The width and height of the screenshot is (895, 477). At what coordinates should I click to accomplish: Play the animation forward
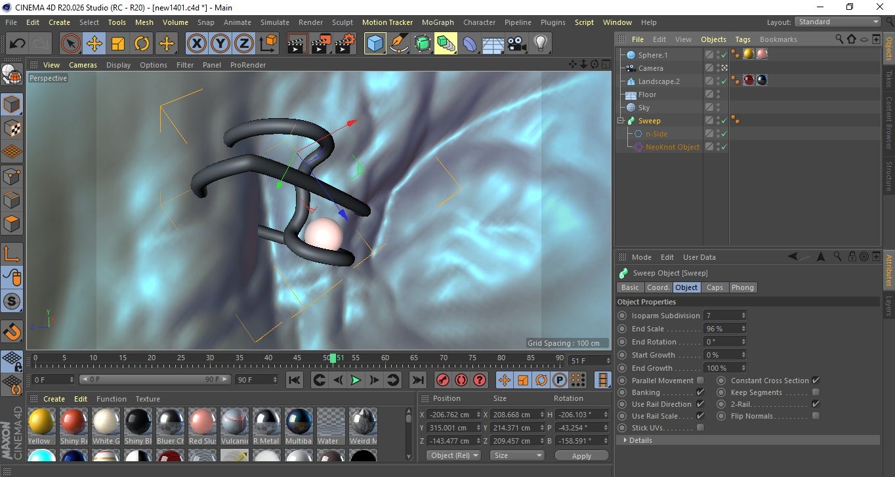(x=356, y=380)
